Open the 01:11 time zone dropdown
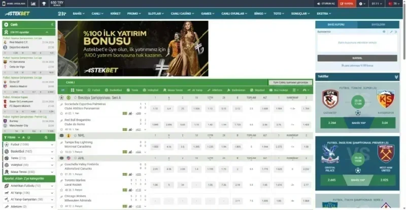 coord(377,4)
